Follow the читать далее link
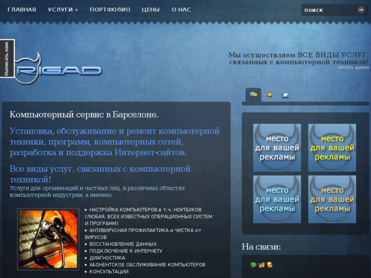 tap(353, 67)
